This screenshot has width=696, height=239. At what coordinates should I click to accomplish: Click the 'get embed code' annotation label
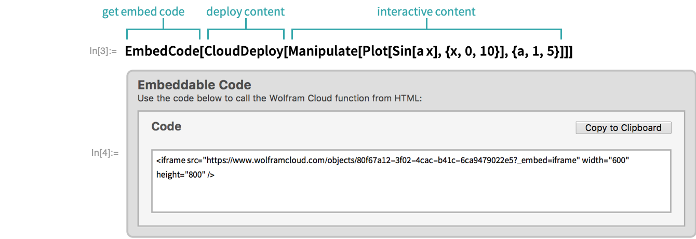143,11
